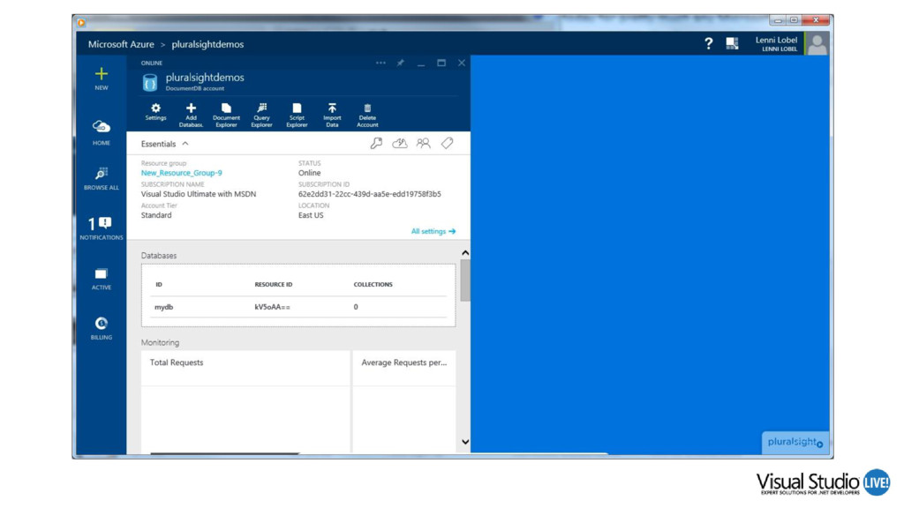Click the DocumentDB account icon
The image size is (904, 508).
click(150, 82)
